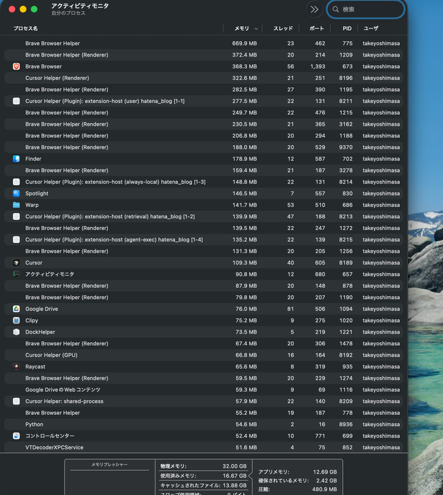The width and height of the screenshot is (443, 495).
Task: Click the 1,393 ports value
Action: pyautogui.click(x=317, y=66)
